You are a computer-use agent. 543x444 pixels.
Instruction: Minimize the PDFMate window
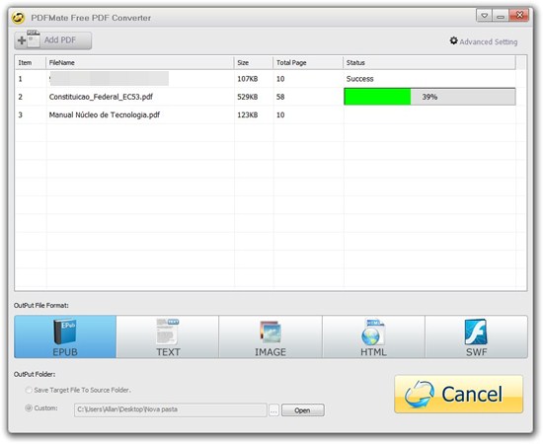[501, 16]
